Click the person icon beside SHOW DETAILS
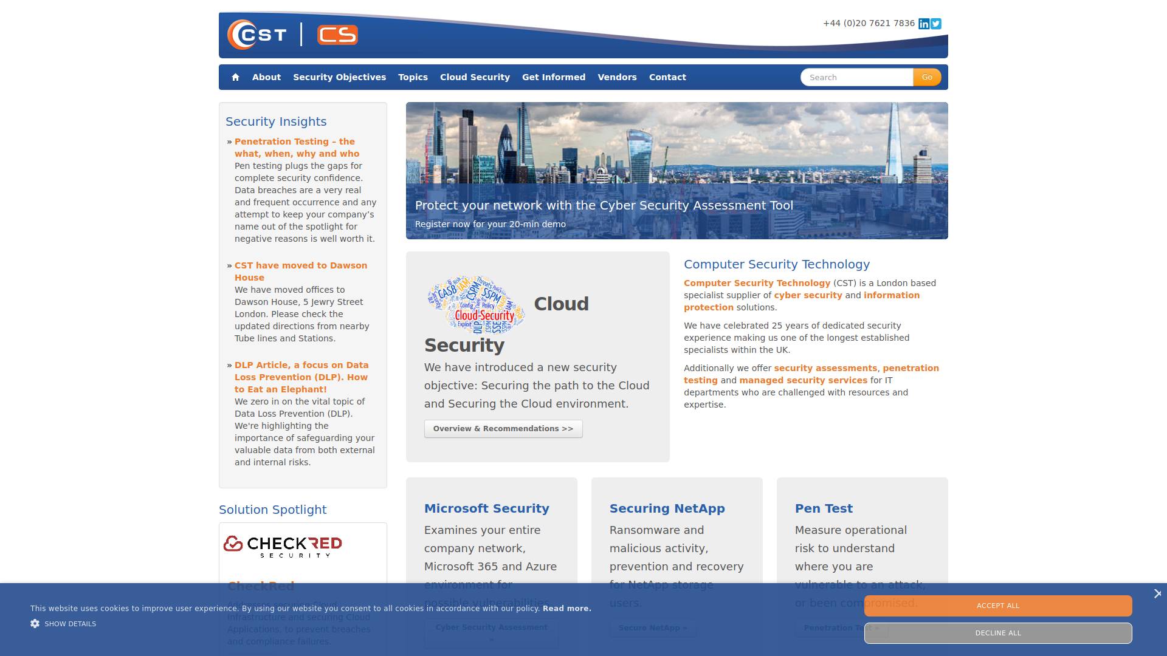Screen dimensions: 1167x656 35,623
